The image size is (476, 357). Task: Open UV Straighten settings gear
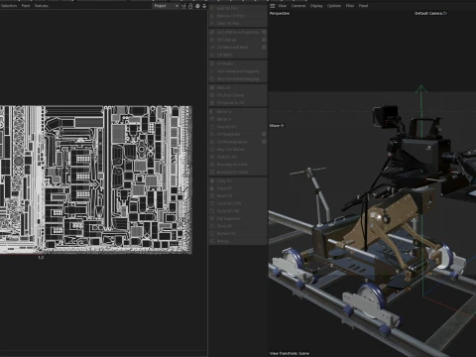point(264,134)
